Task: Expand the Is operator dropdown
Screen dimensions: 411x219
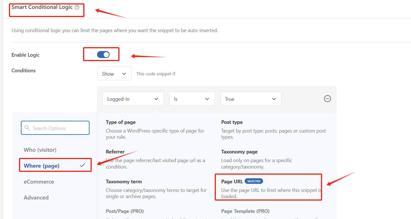Action: pos(192,98)
